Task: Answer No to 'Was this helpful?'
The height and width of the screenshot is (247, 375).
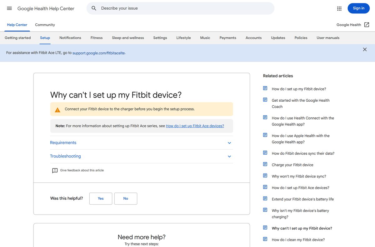Action: (x=126, y=199)
